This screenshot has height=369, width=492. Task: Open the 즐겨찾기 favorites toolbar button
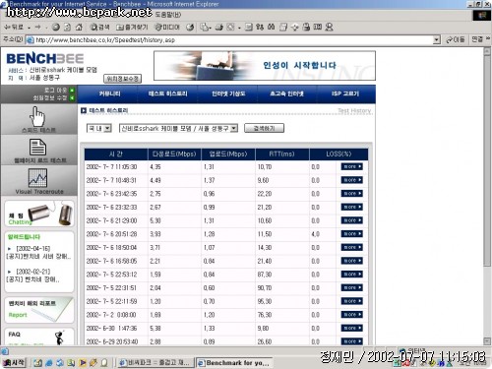132,28
